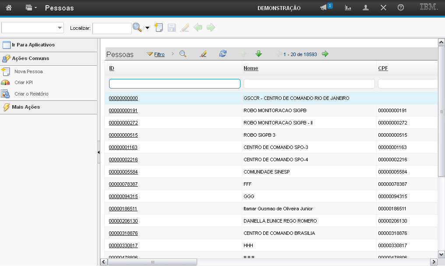445x266 pixels.
Task: Select Criar KPI action
Action: click(24, 82)
